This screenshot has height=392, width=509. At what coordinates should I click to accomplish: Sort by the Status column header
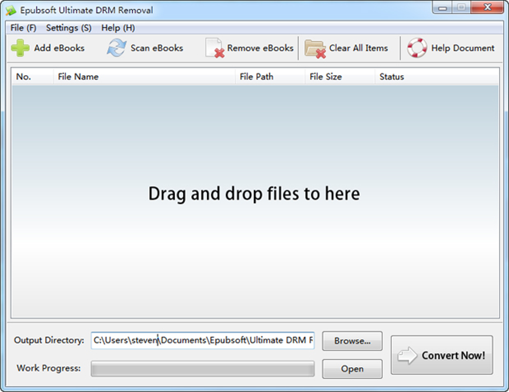pyautogui.click(x=437, y=77)
